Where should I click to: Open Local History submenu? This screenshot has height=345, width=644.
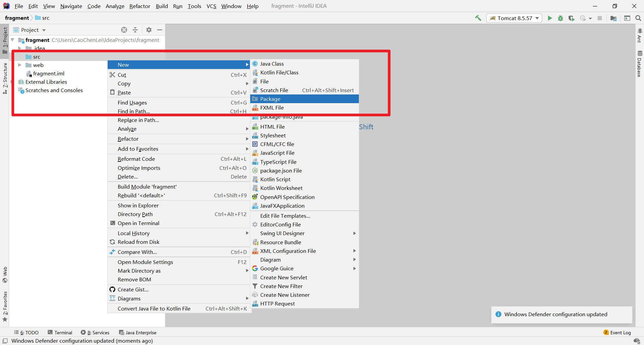tap(179, 233)
